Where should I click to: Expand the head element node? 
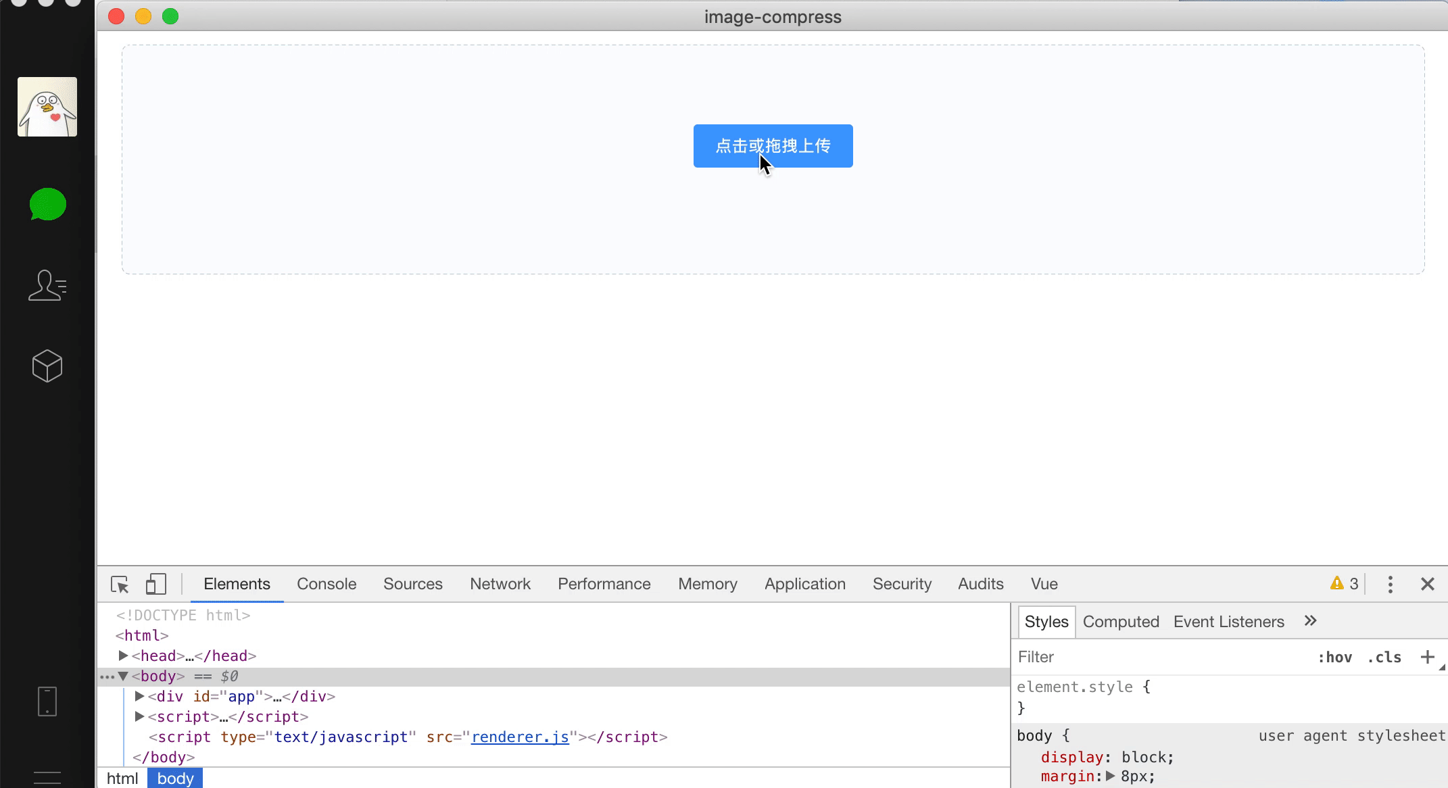123,656
